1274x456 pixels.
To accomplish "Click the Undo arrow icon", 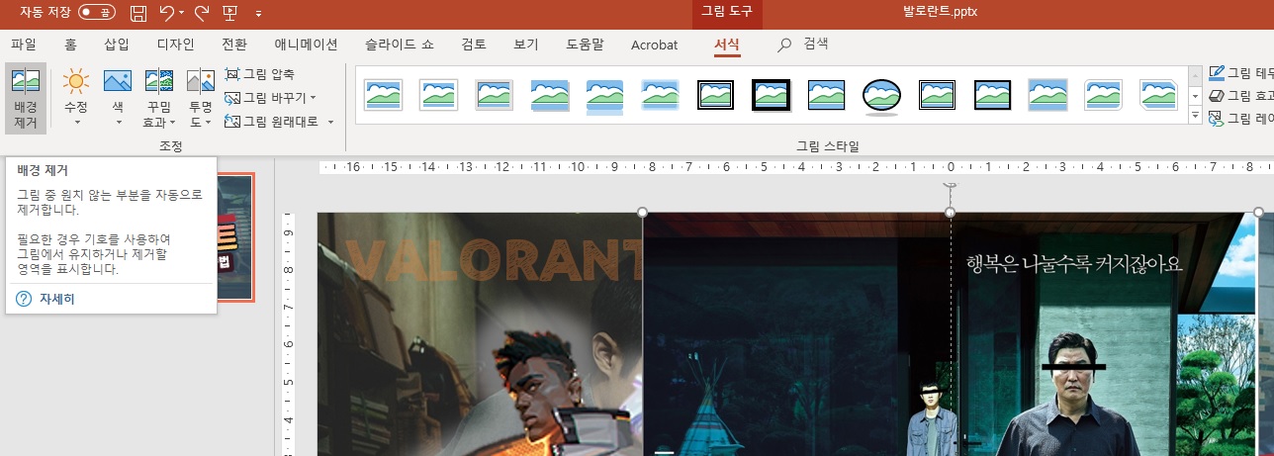I will point(167,13).
